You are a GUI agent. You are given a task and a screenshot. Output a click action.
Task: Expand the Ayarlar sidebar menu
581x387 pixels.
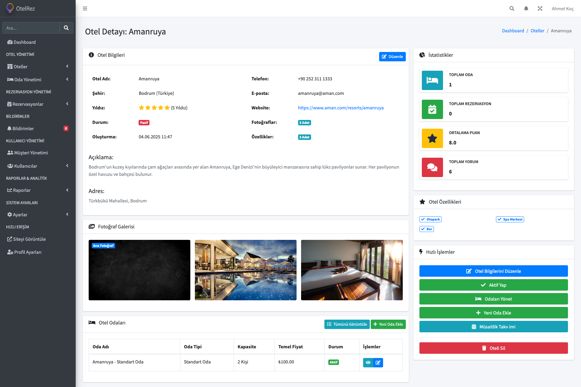pyautogui.click(x=38, y=214)
